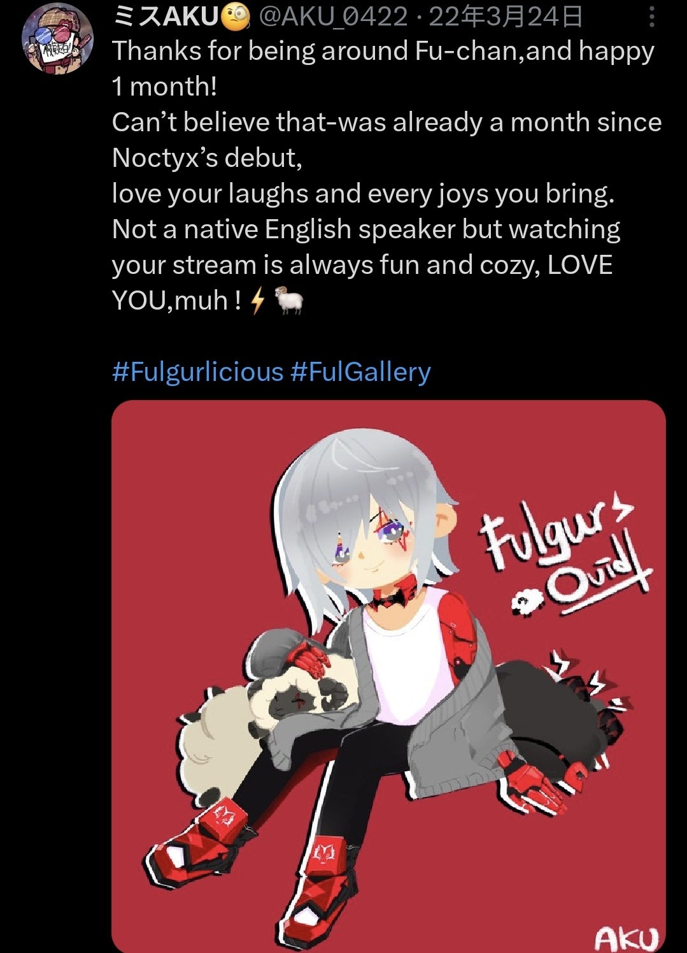Open the 22年3月24日 timestamp link
The width and height of the screenshot is (687, 953).
click(506, 17)
